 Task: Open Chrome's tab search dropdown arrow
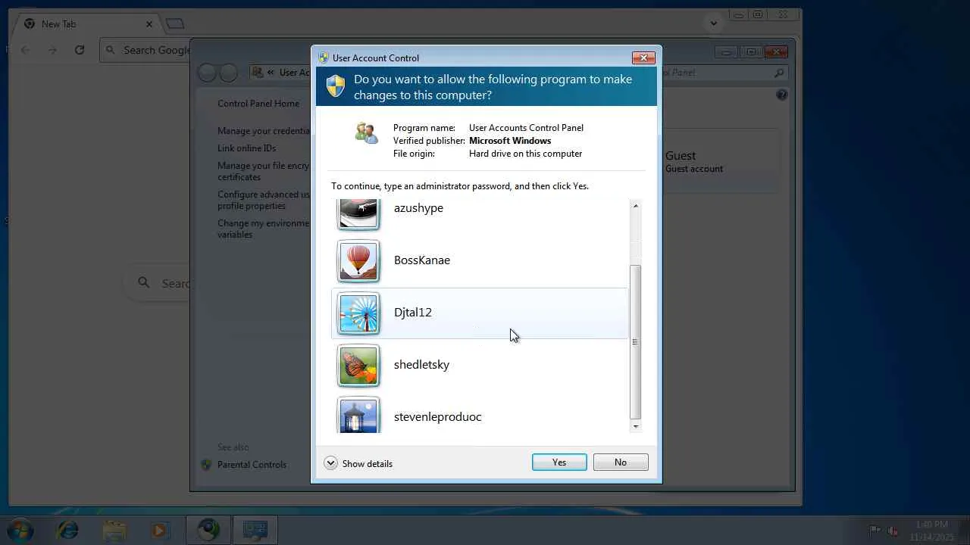click(x=713, y=23)
